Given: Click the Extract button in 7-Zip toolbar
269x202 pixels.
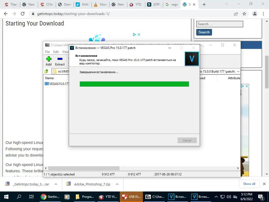Looking at the screenshot, I should 60,61.
